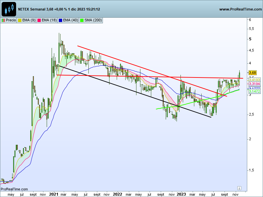Viewport: 263px width, 197px height.
Task: Click the green SMA (200) color swatch
Action: coord(82,20)
